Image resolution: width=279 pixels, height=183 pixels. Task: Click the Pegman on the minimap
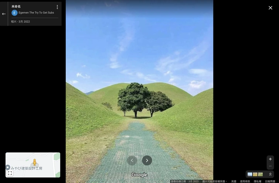(34, 162)
